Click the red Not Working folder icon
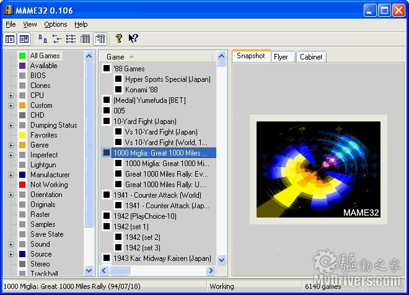The image size is (409, 295). [x=22, y=185]
